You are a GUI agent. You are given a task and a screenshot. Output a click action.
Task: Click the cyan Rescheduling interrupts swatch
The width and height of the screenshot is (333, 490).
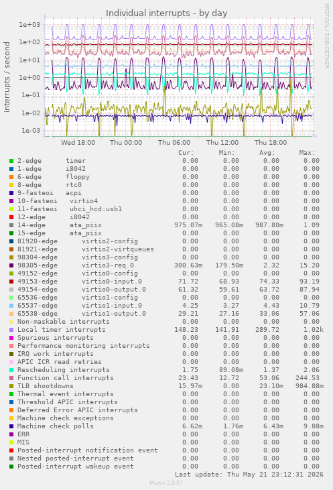[11, 370]
